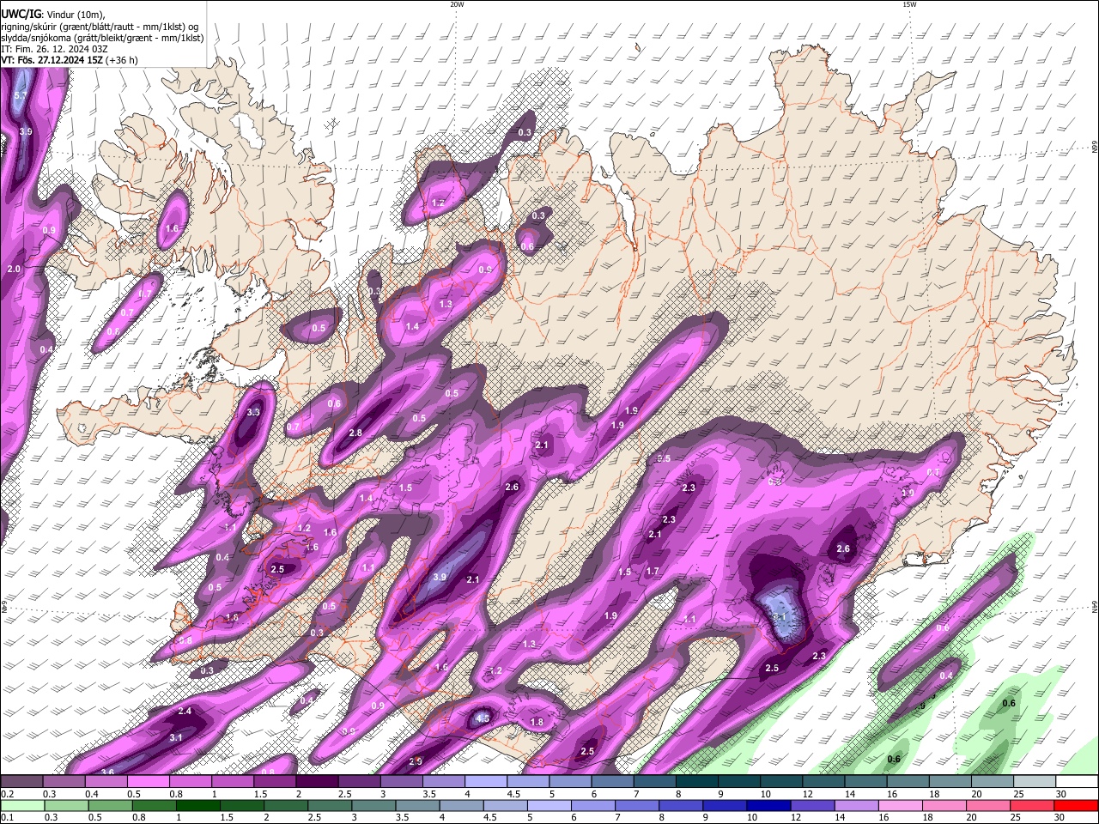This screenshot has width=1099, height=824.
Task: Click the 3.6 value on the map
Action: click(x=108, y=772)
